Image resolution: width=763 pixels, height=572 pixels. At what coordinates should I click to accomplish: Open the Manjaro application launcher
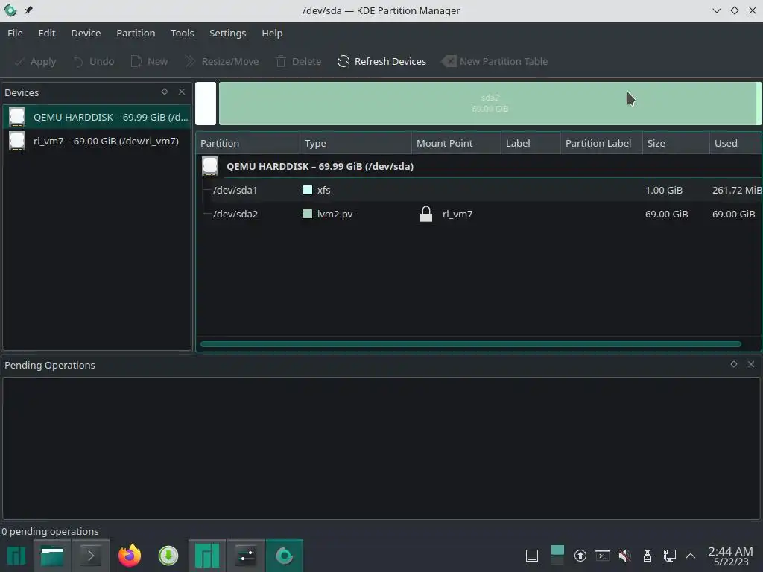coord(16,556)
